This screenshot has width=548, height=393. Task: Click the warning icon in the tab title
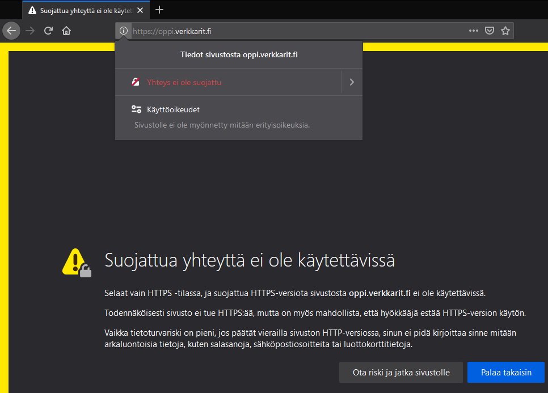(32, 10)
